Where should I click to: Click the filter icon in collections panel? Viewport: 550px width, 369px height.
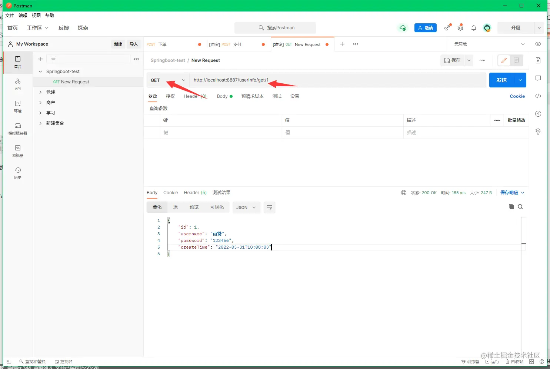53,59
